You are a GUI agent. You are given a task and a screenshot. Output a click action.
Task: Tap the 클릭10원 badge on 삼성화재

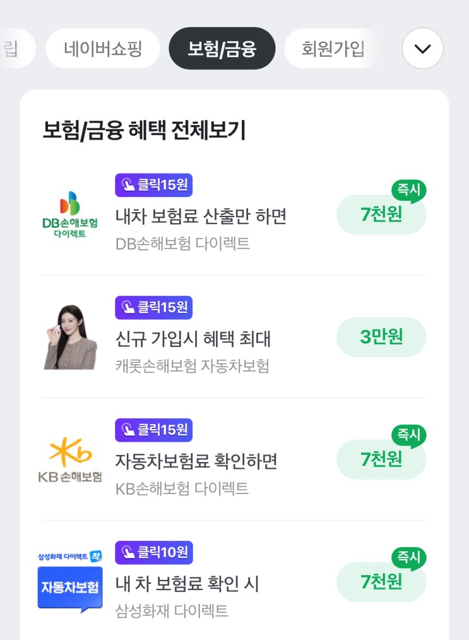click(153, 552)
